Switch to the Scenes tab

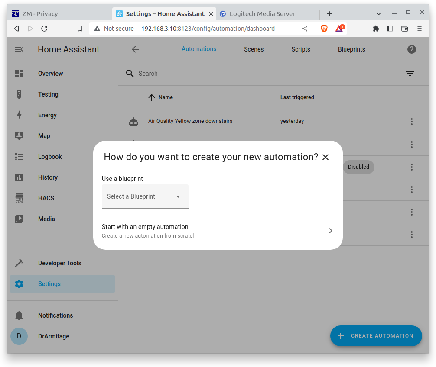[x=254, y=49]
